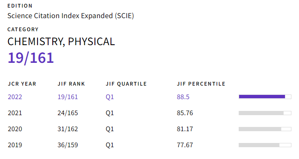Select the purple 2022 percentile bar
The width and height of the screenshot is (299, 159).
tap(265, 97)
